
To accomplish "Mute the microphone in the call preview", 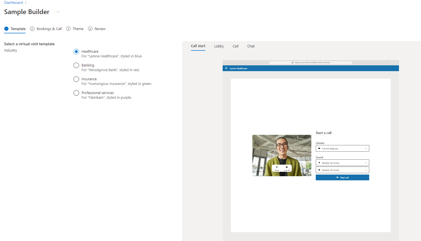I will click(277, 168).
